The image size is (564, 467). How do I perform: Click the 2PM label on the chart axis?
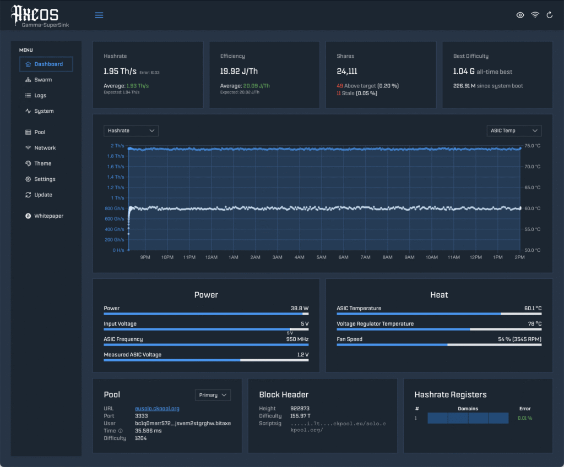coord(519,257)
